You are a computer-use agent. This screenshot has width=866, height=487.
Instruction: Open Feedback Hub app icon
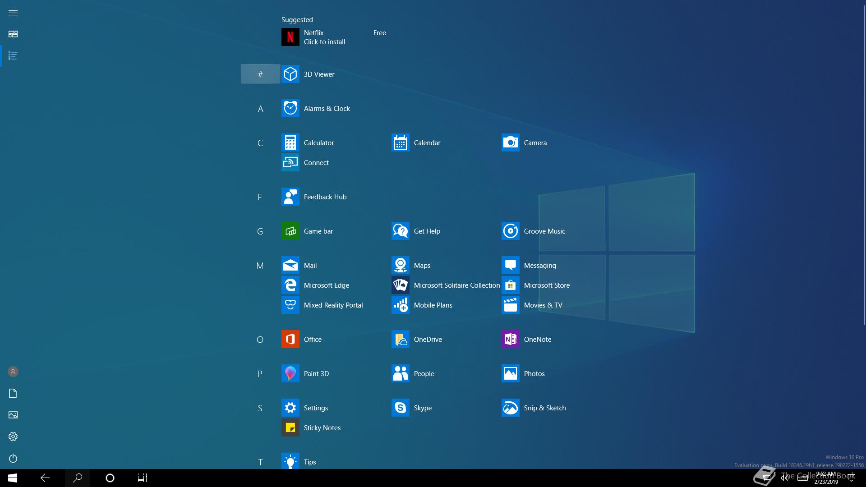(x=290, y=197)
